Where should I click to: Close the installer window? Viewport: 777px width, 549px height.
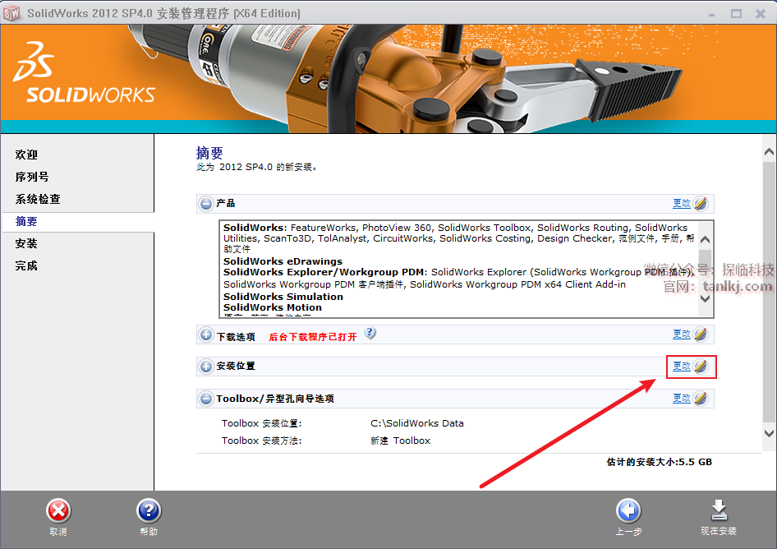pyautogui.click(x=761, y=14)
